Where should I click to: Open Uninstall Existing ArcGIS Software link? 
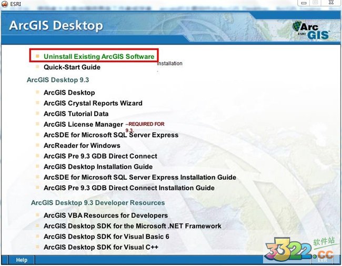99,56
